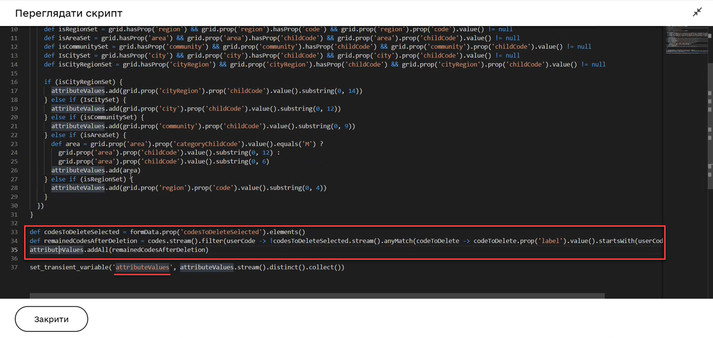Click the 'IsCitySet' variable definition
Viewport: 713px width, 338px height.
282,55
